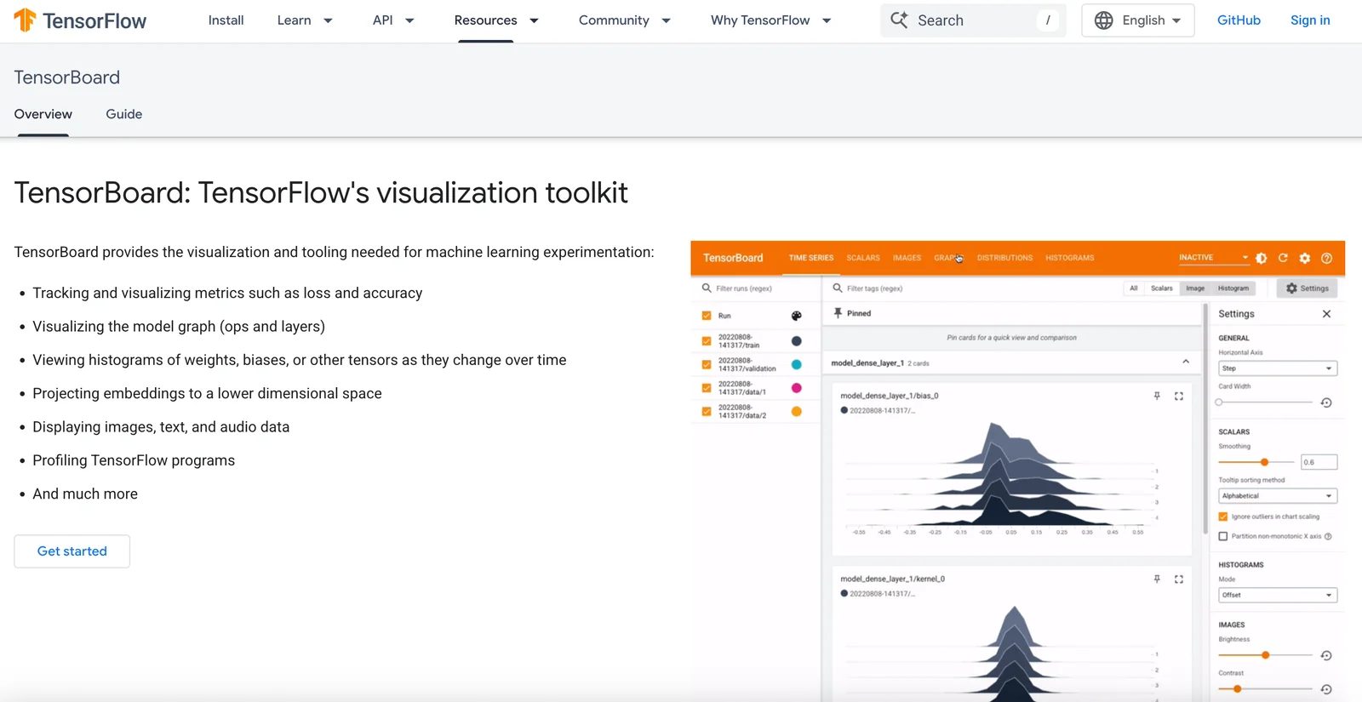Click the TensorFlow logo
Screen dimensions: 1362x702
click(80, 20)
